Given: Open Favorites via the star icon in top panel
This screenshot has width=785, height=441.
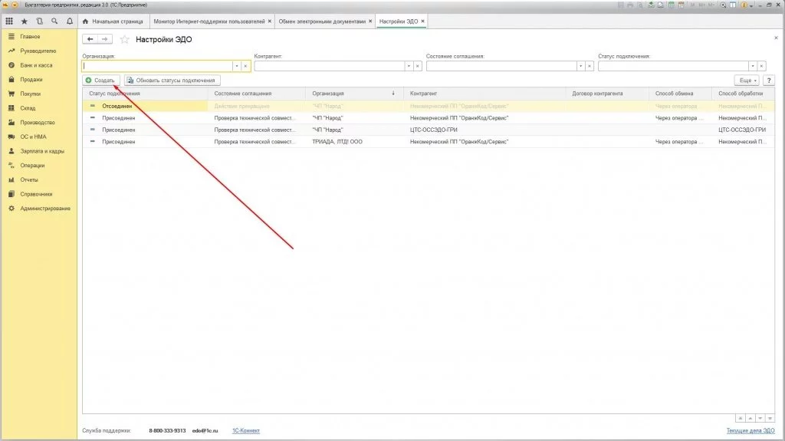Looking at the screenshot, I should [25, 21].
